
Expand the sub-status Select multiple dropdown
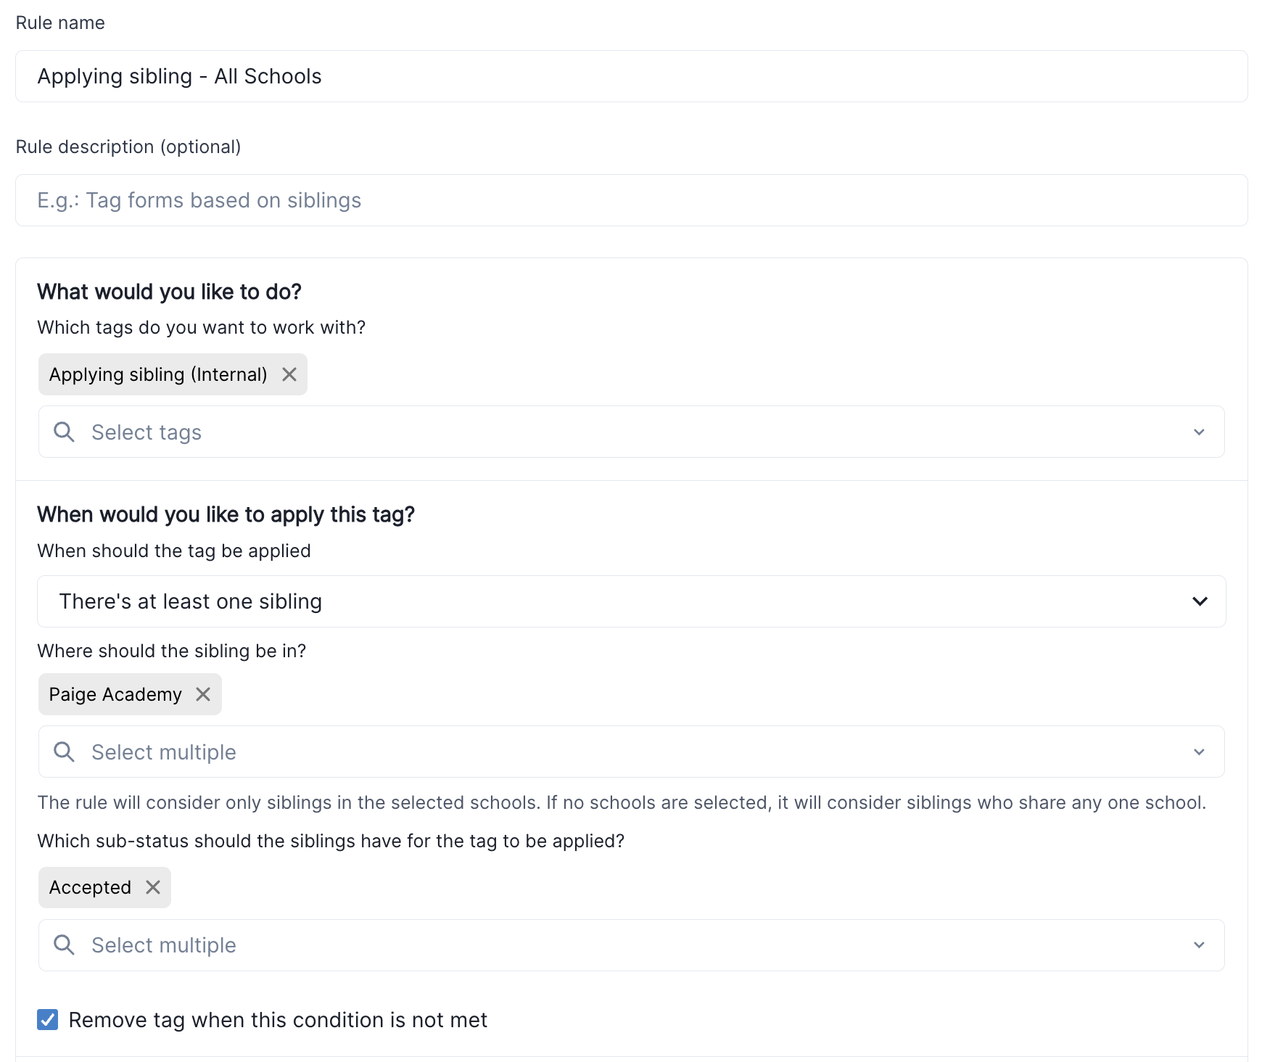point(1200,944)
